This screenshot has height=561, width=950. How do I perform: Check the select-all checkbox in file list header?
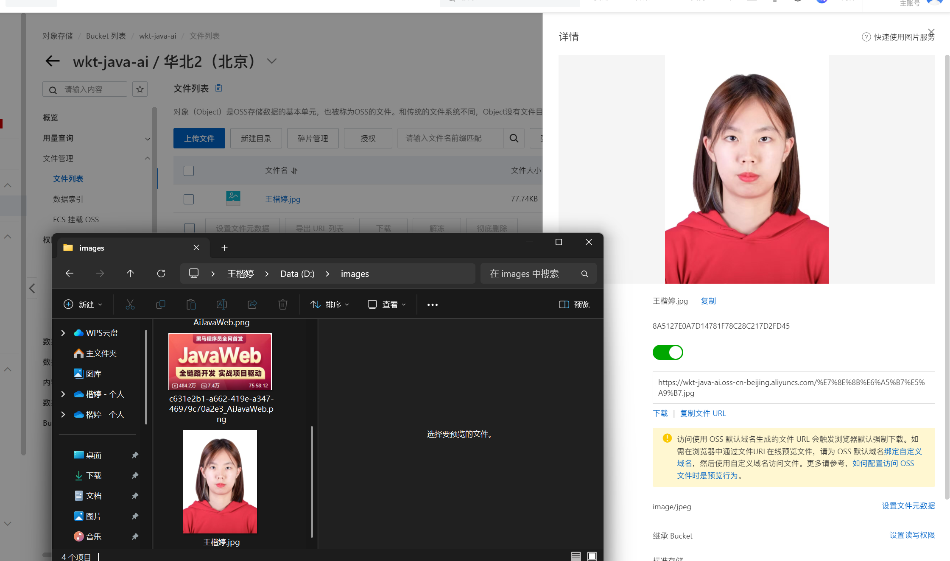click(x=189, y=171)
